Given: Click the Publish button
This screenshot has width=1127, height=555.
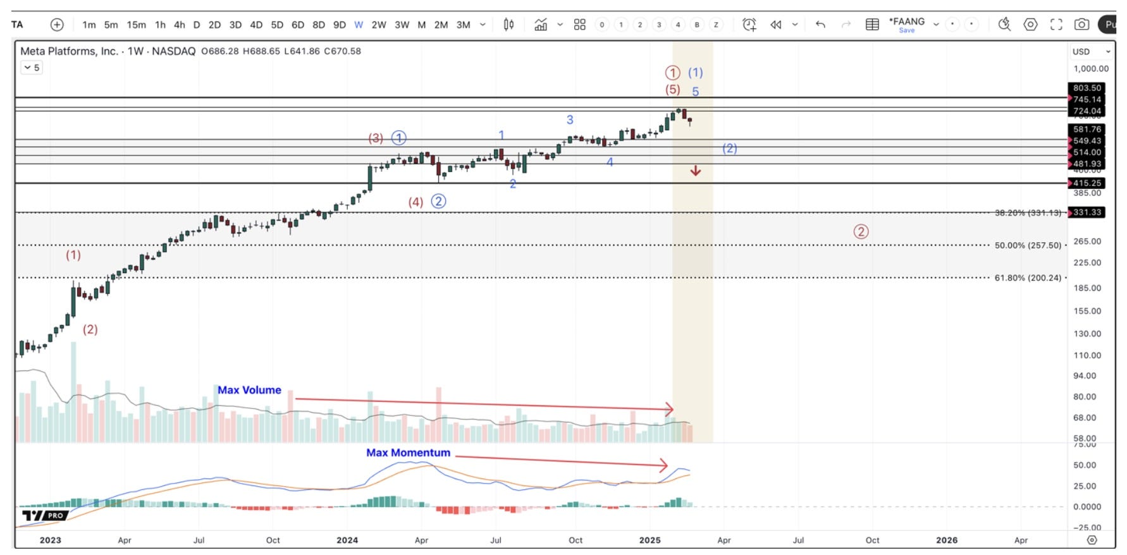Looking at the screenshot, I should 1107,25.
